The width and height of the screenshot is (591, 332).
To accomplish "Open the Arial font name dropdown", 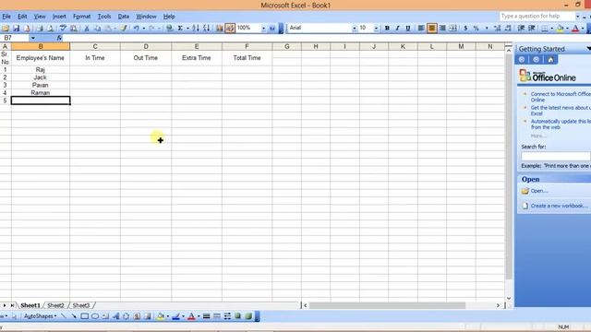I will (x=354, y=29).
